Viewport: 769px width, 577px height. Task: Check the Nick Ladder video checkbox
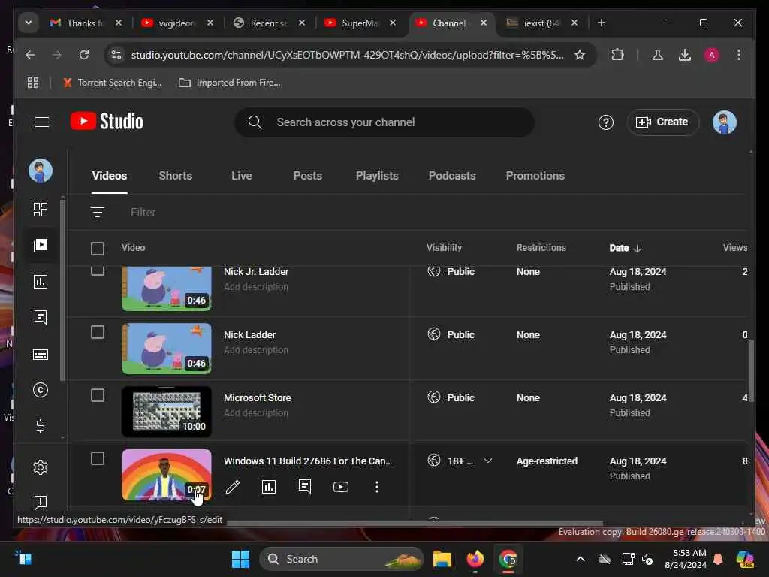coord(98,332)
